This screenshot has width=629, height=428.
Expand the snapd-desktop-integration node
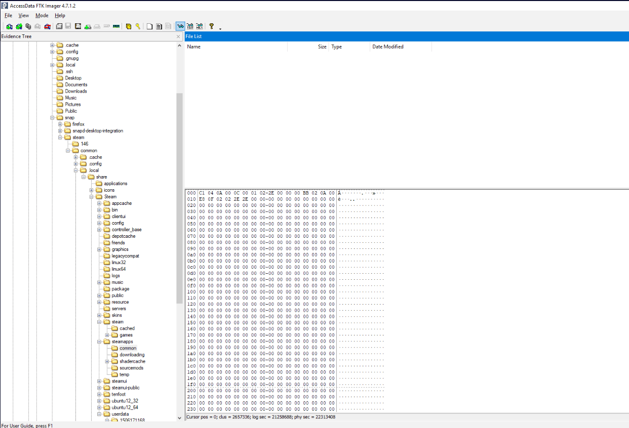click(60, 131)
